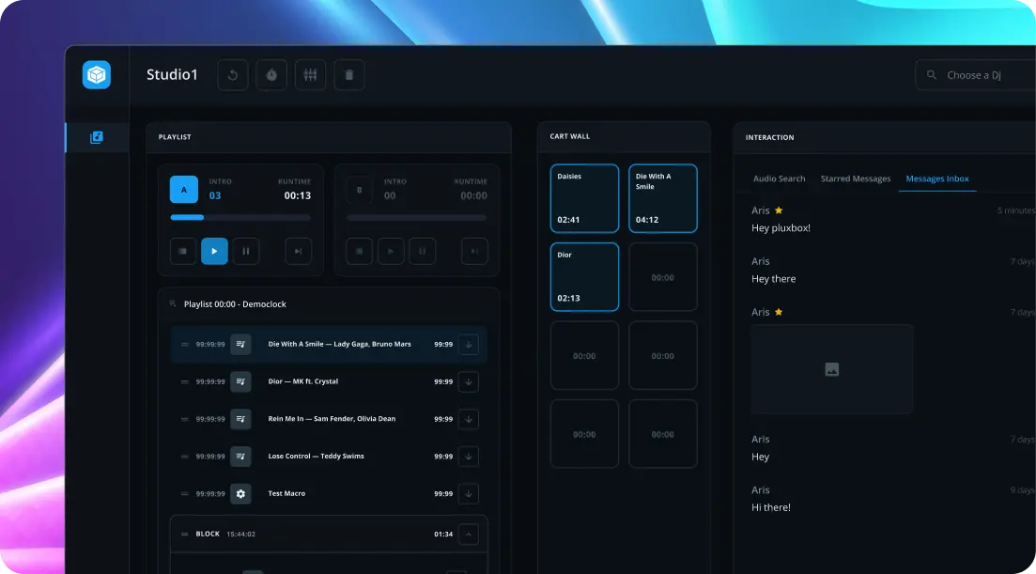Image resolution: width=1036 pixels, height=574 pixels.
Task: Click the Choose a Dj search field
Action: (x=975, y=75)
